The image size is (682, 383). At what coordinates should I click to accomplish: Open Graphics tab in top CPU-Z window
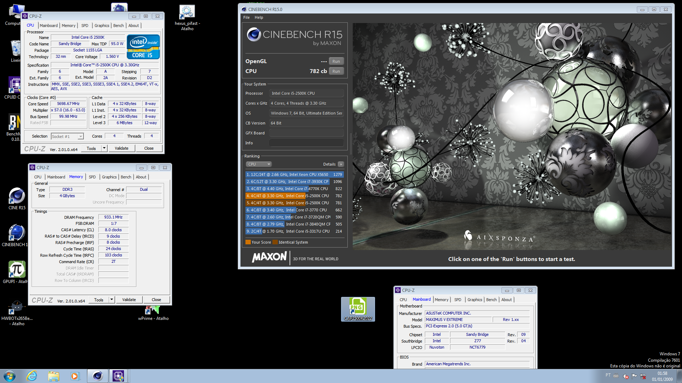(102, 26)
